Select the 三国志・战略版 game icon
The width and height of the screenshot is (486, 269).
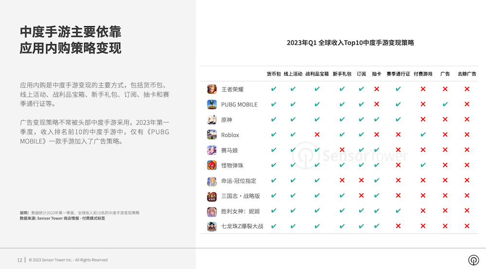click(x=212, y=196)
